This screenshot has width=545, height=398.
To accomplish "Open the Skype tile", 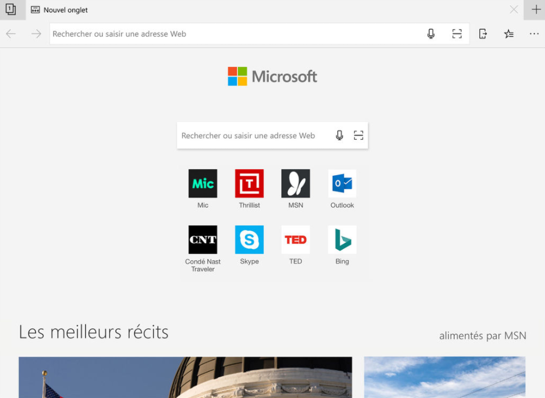I will pos(249,240).
